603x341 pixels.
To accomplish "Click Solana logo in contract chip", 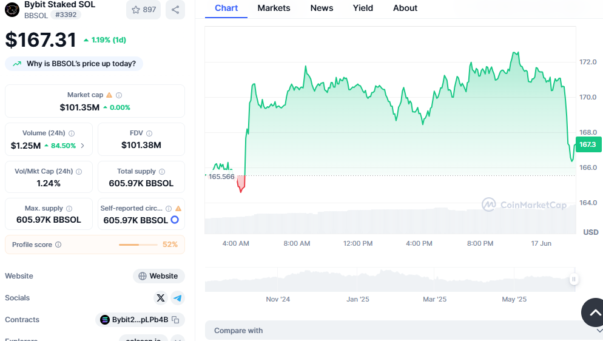I will pos(104,320).
